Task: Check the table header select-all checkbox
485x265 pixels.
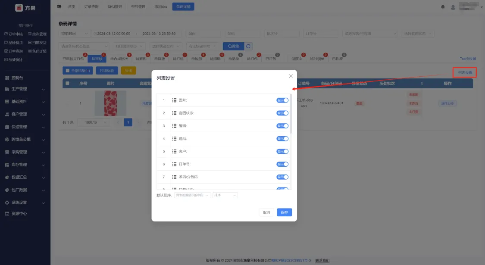Action: point(67,83)
